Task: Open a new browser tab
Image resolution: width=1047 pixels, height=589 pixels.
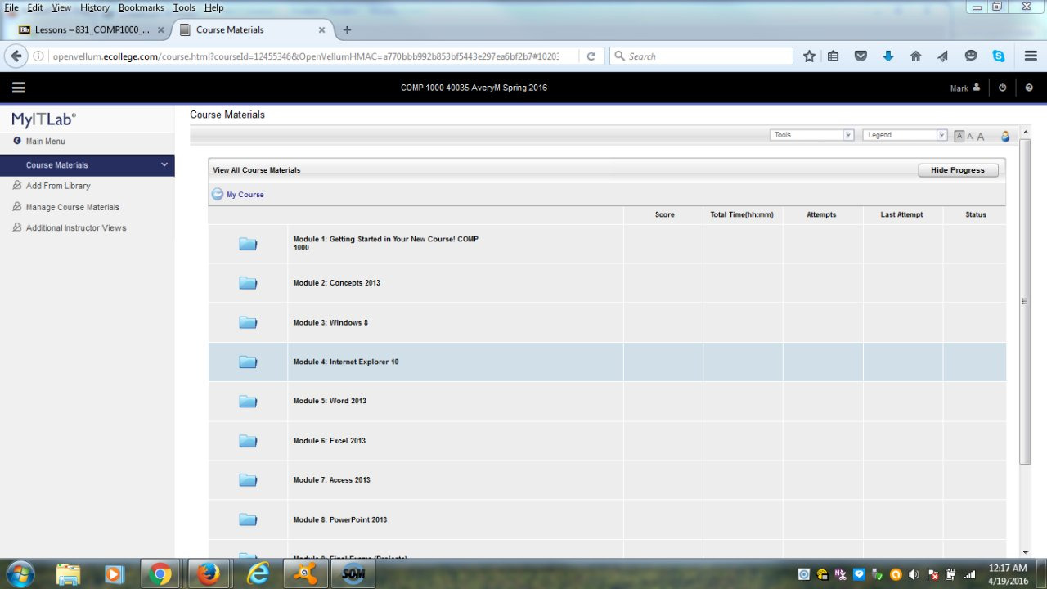Action: click(x=347, y=29)
